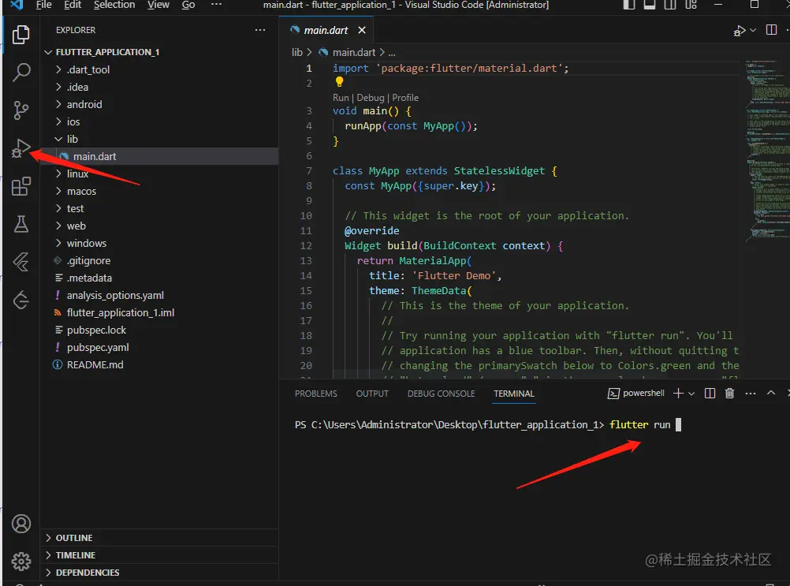Open the Flutter sidebar icon
Image resolution: width=790 pixels, height=586 pixels.
pos(21,262)
